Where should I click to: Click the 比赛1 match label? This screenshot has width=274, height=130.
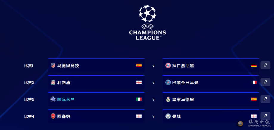point(29,66)
